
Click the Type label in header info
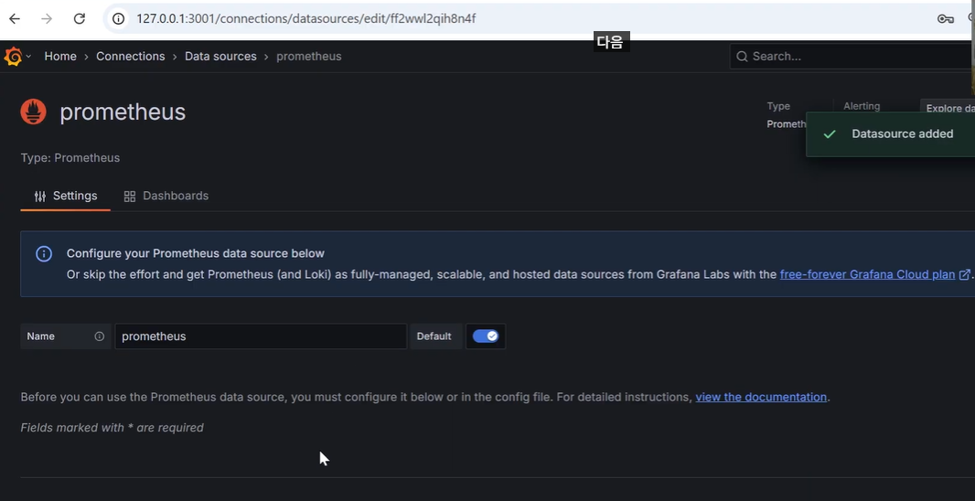coord(778,106)
